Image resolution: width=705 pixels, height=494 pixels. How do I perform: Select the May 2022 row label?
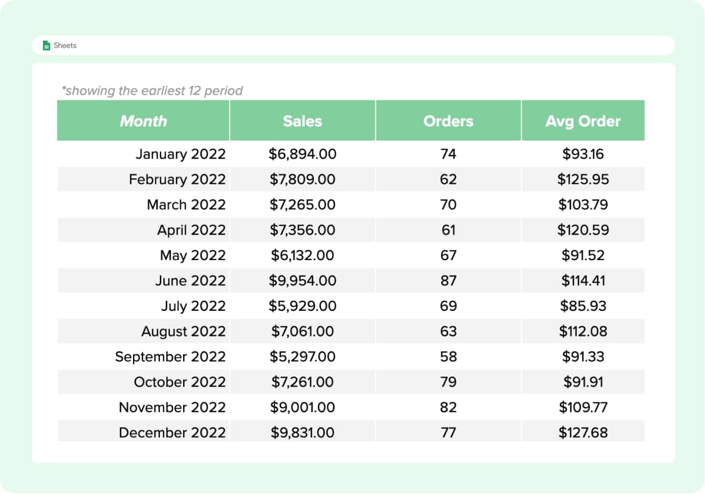(193, 255)
